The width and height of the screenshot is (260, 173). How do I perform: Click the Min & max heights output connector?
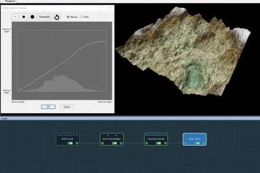121,143
